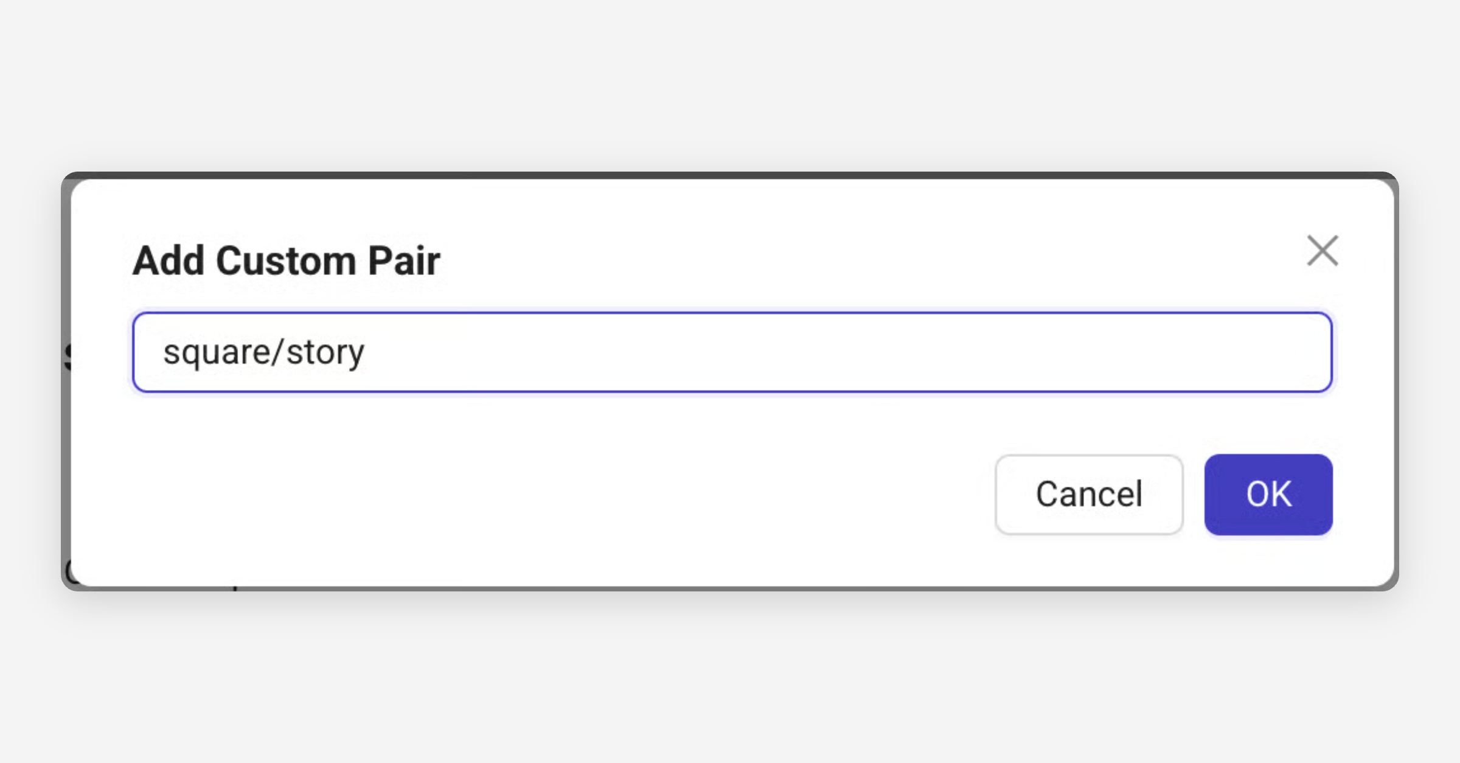
Task: Click the "Add Custom Pair" dialog title
Action: coord(286,260)
